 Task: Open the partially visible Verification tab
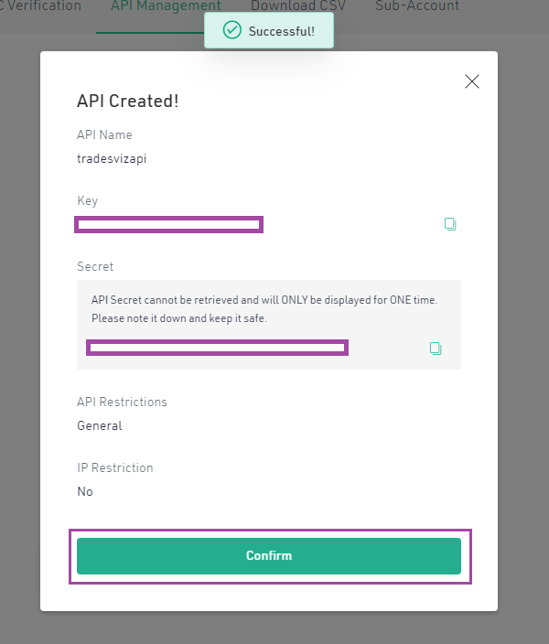pos(40,6)
